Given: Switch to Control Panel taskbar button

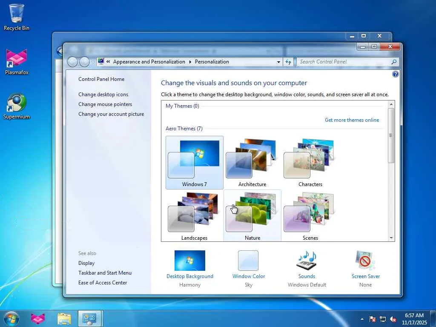Looking at the screenshot, I should click(x=90, y=318).
